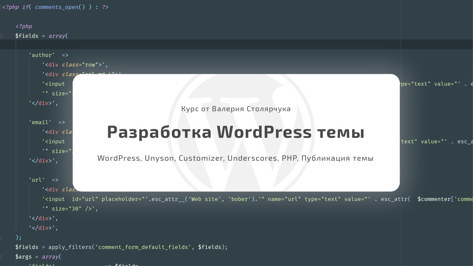Screen dimensions: 473x266
Task: Click 'Курс от Валерия Столярчука' subtitle text
Action: click(236, 109)
